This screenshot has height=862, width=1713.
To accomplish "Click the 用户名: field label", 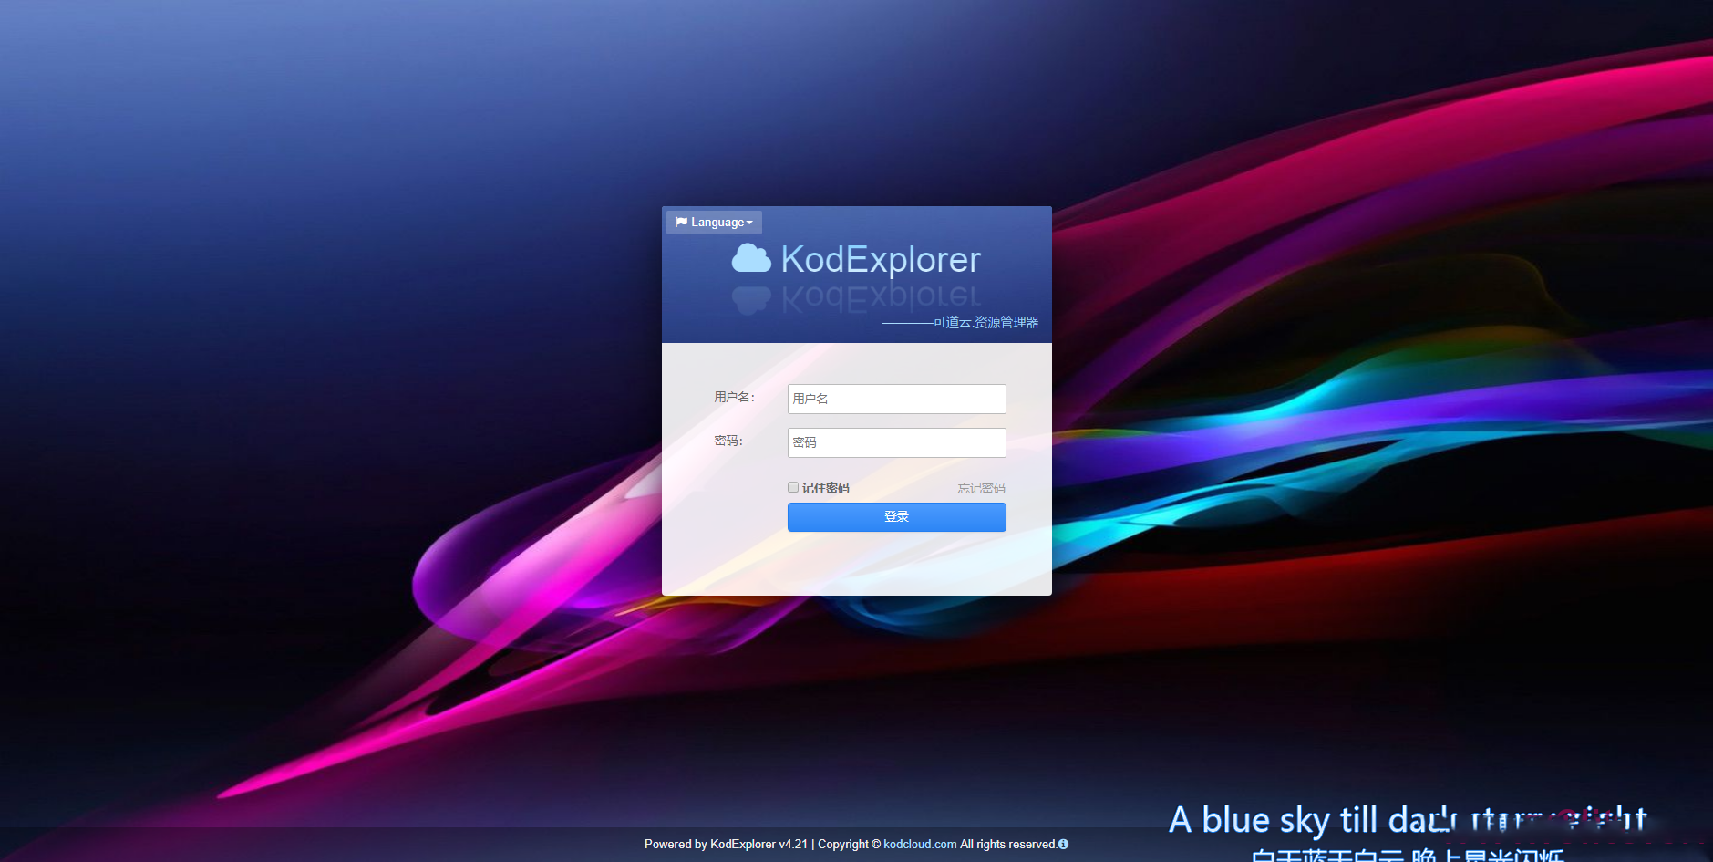I will (x=734, y=397).
